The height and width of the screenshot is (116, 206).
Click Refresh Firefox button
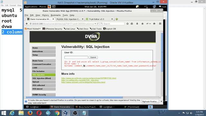150,101
